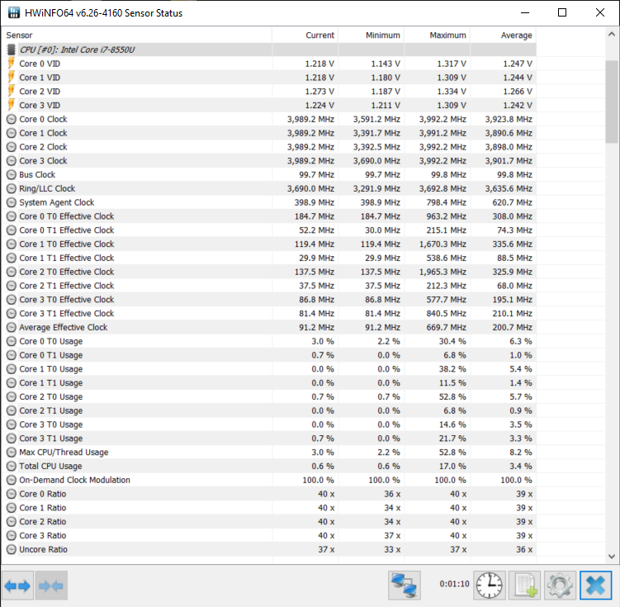Click the scrollbar up arrow
This screenshot has height=607, width=620.
tap(611, 35)
